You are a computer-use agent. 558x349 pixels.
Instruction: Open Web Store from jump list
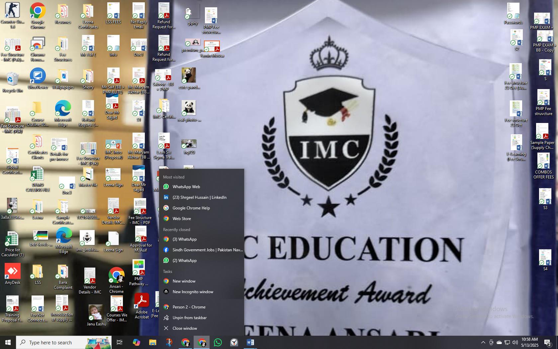[202, 219]
